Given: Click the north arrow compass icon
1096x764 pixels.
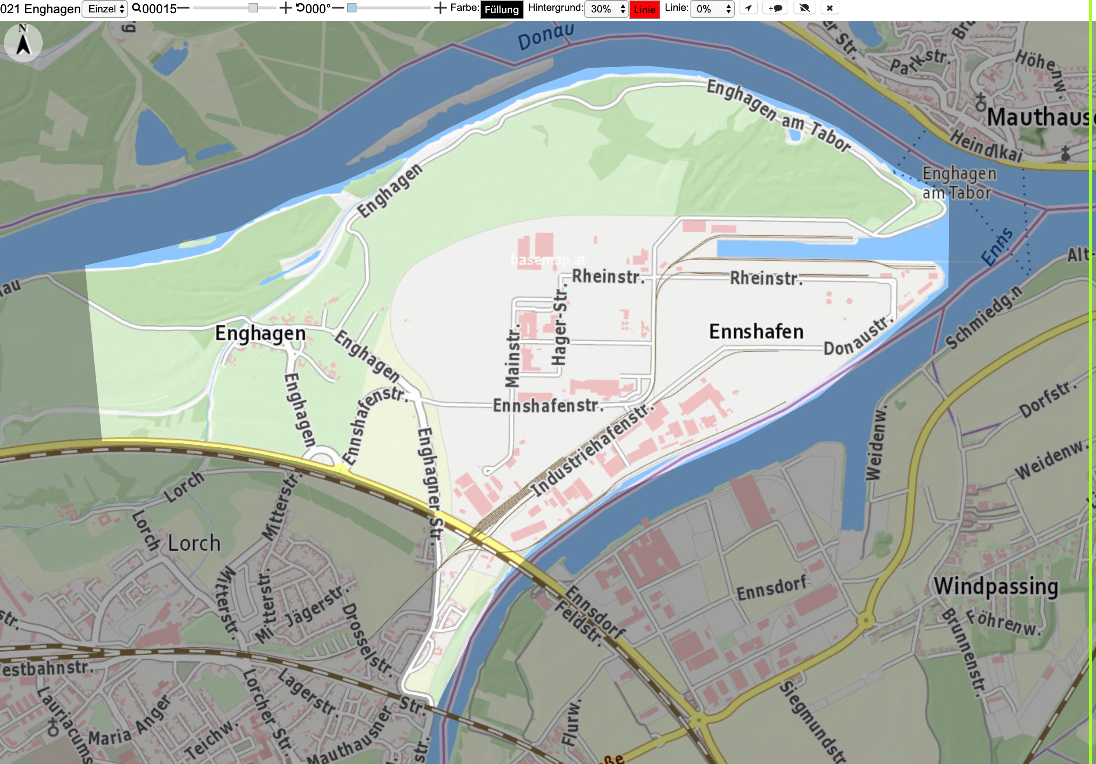Looking at the screenshot, I should (23, 42).
